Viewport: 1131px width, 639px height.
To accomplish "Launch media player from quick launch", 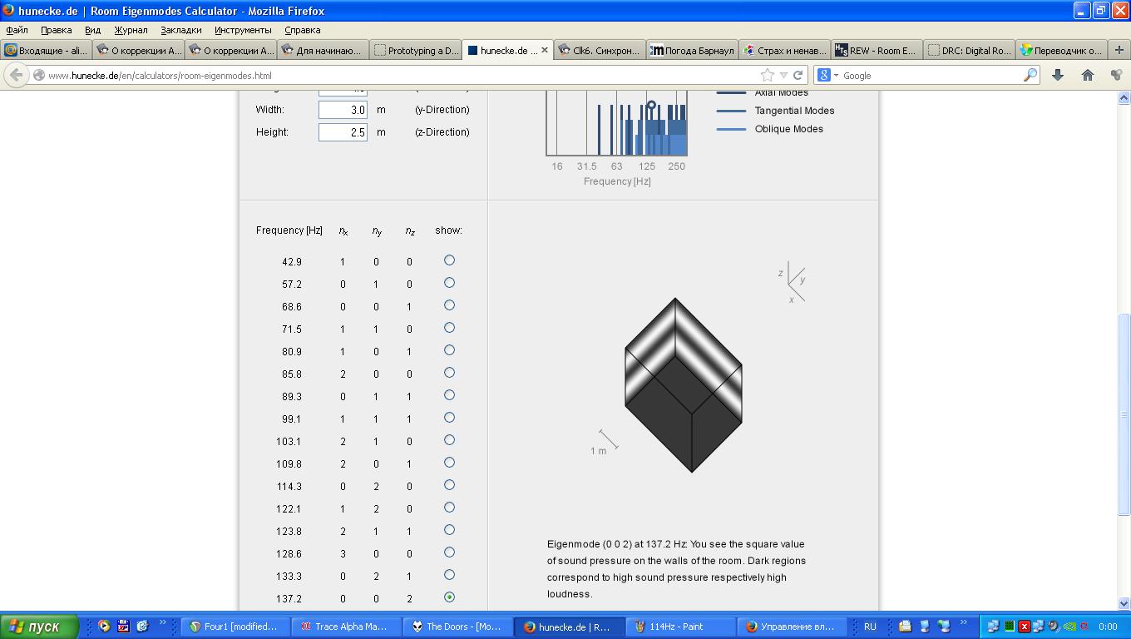I will [105, 627].
